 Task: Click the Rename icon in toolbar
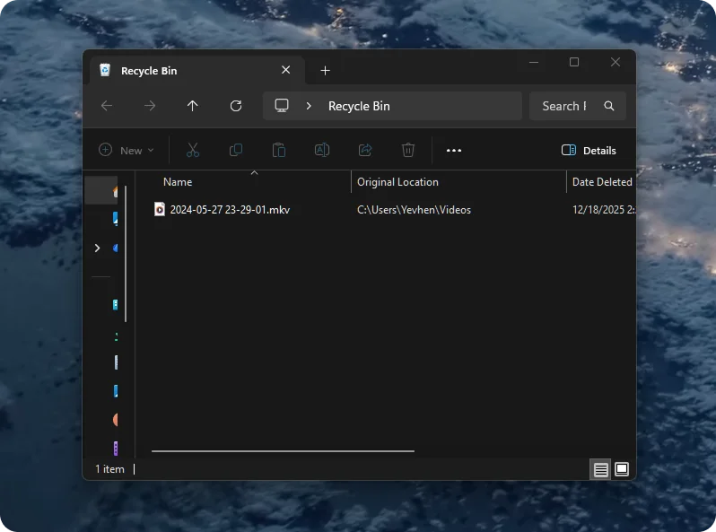coord(322,150)
